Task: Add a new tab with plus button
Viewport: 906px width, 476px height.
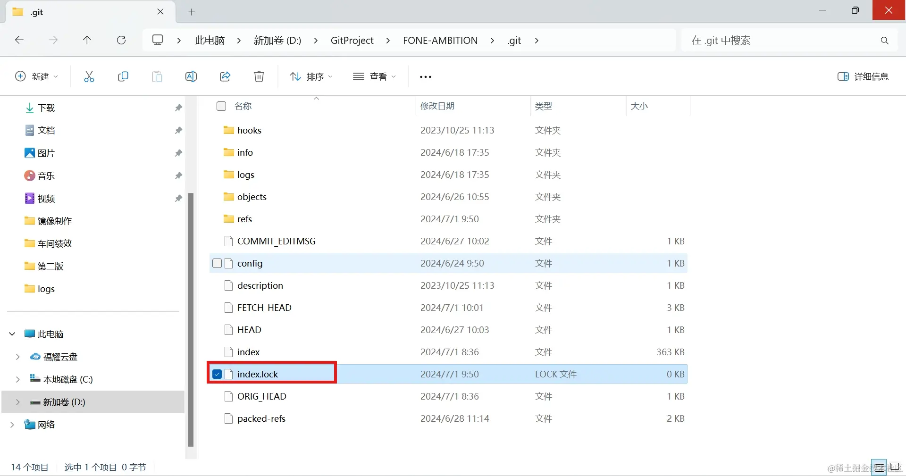Action: [x=192, y=12]
